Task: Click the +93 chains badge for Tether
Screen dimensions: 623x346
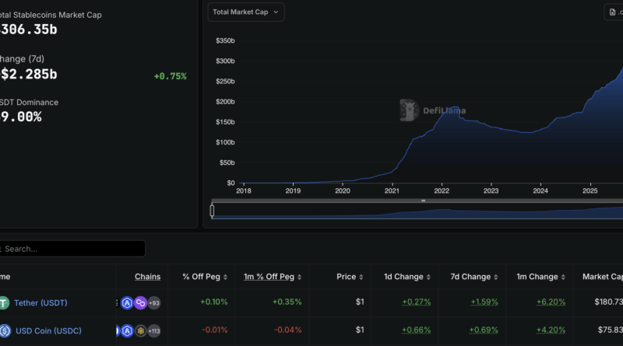Action: (153, 303)
